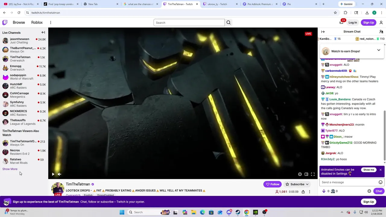386x217 pixels.
Task: Expand Show More channels list
Action: 10,169
